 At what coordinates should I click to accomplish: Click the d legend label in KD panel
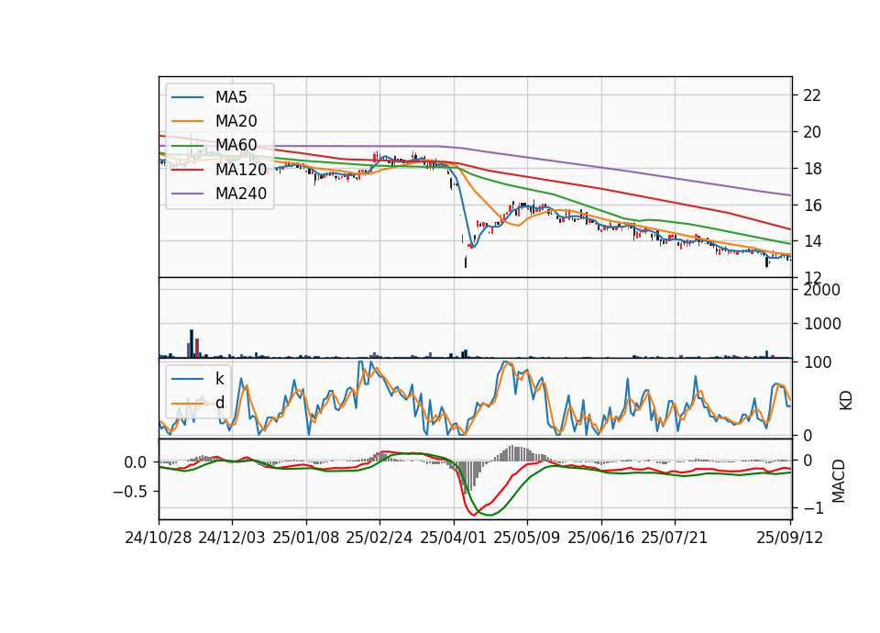click(220, 403)
